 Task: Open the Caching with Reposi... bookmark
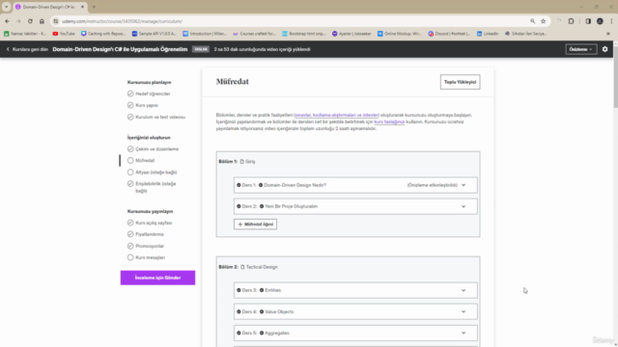tap(103, 34)
